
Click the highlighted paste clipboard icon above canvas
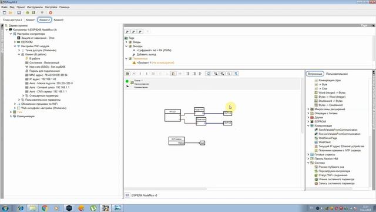[173, 74]
